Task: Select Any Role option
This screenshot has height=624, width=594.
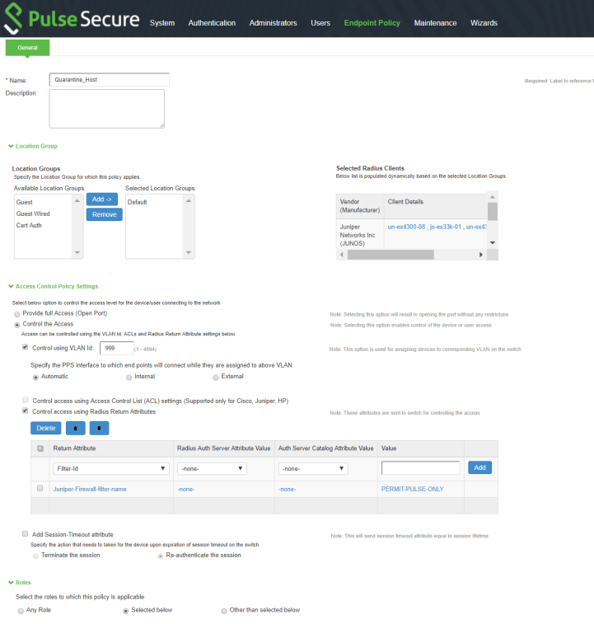Action: [x=21, y=611]
